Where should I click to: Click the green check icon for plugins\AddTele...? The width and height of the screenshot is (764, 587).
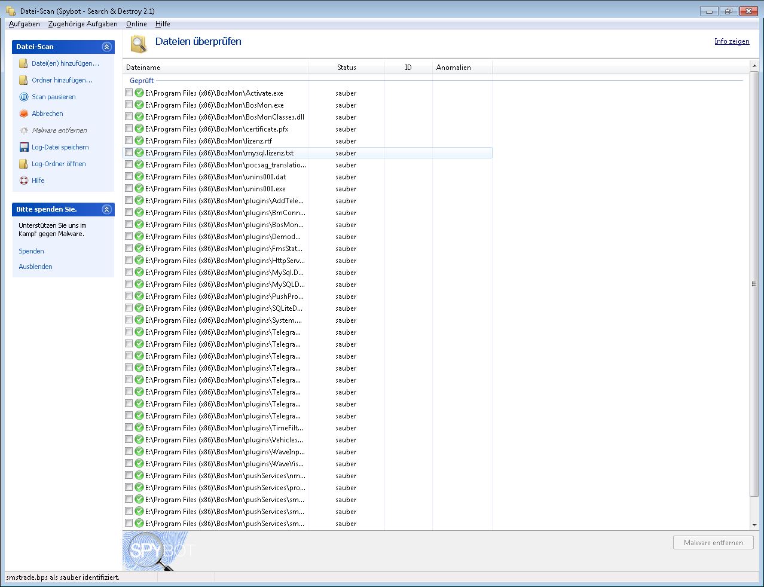pyautogui.click(x=139, y=201)
